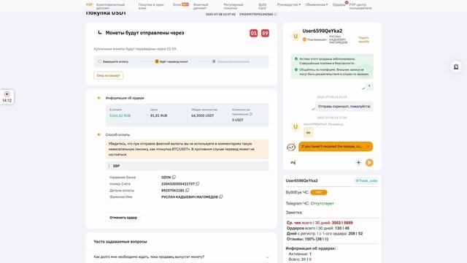This screenshot has height=263, width=467.
Task: Click Подать жалобу link
Action: point(363,39)
